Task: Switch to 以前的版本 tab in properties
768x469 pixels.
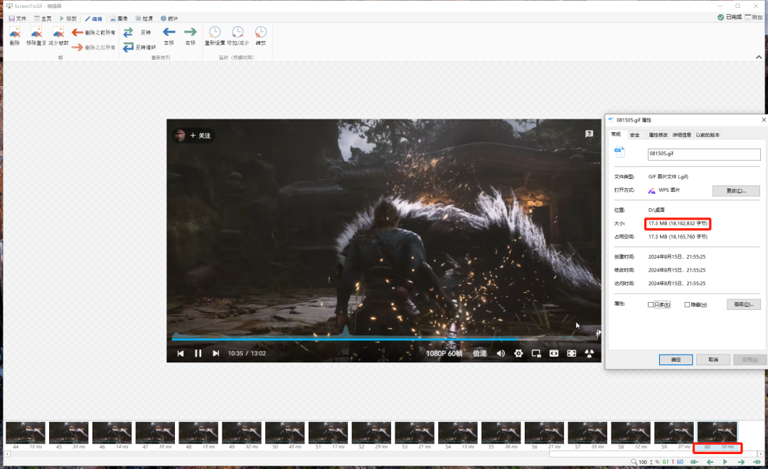Action: (x=708, y=135)
